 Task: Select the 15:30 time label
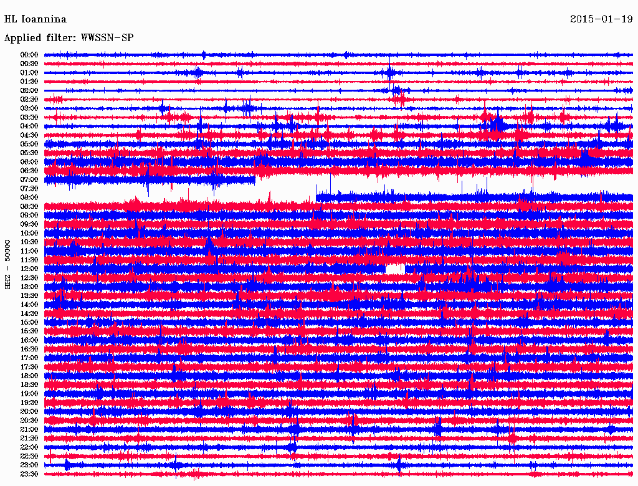click(x=29, y=331)
